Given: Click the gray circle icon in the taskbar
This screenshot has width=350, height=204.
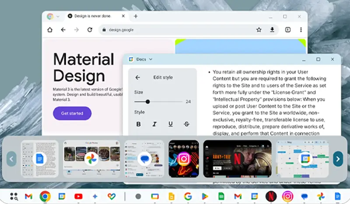Looking at the screenshot, I should click(138, 197).
